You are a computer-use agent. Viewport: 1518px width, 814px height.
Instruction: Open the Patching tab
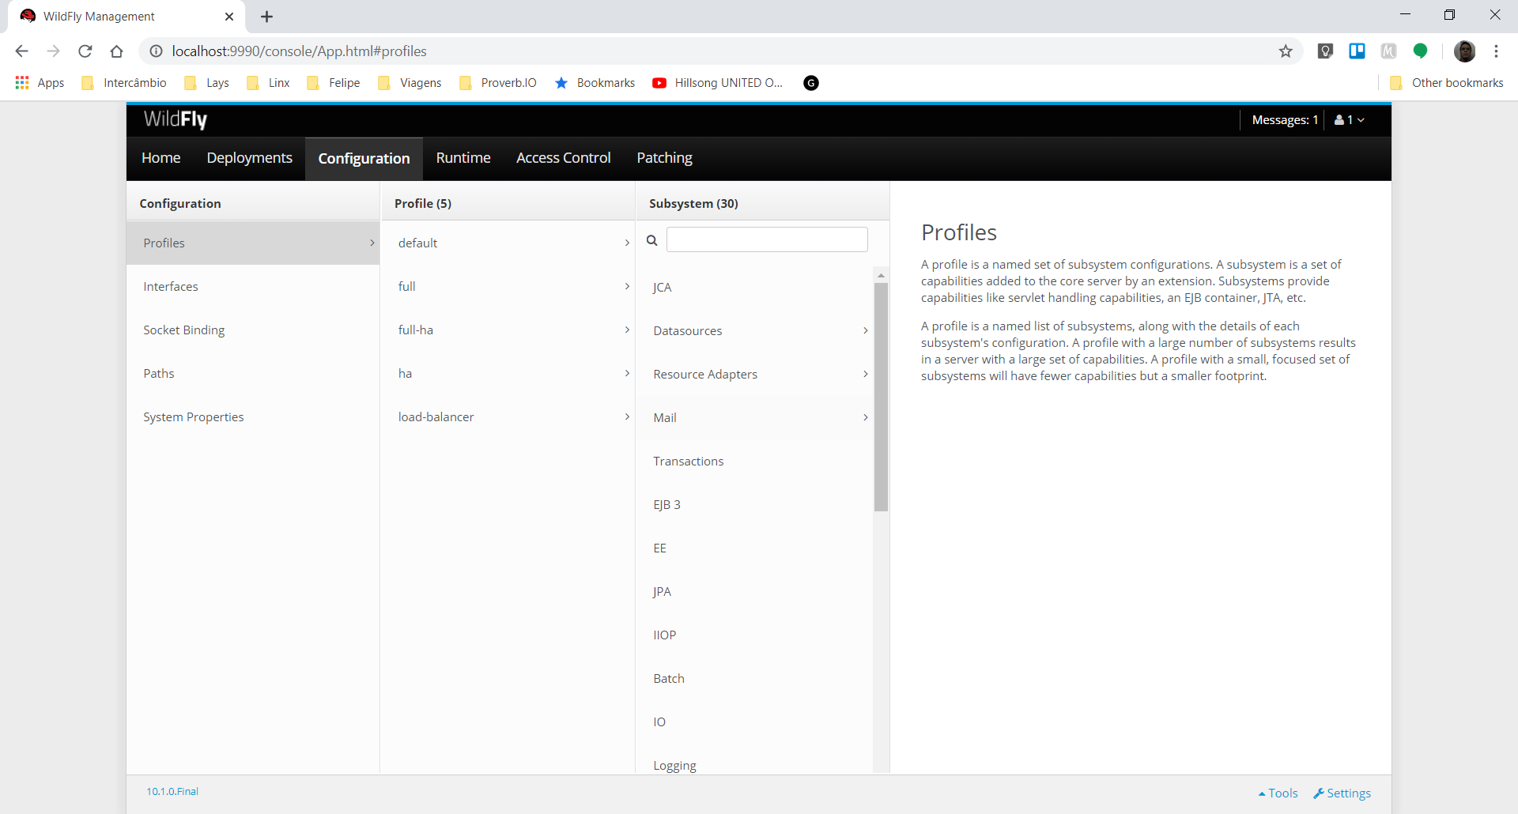tap(665, 158)
